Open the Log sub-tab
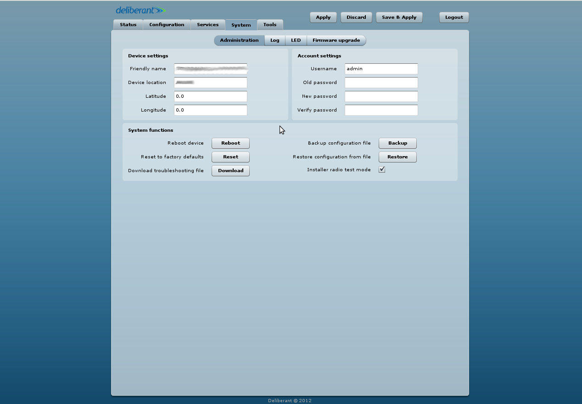The image size is (582, 404). coord(275,40)
